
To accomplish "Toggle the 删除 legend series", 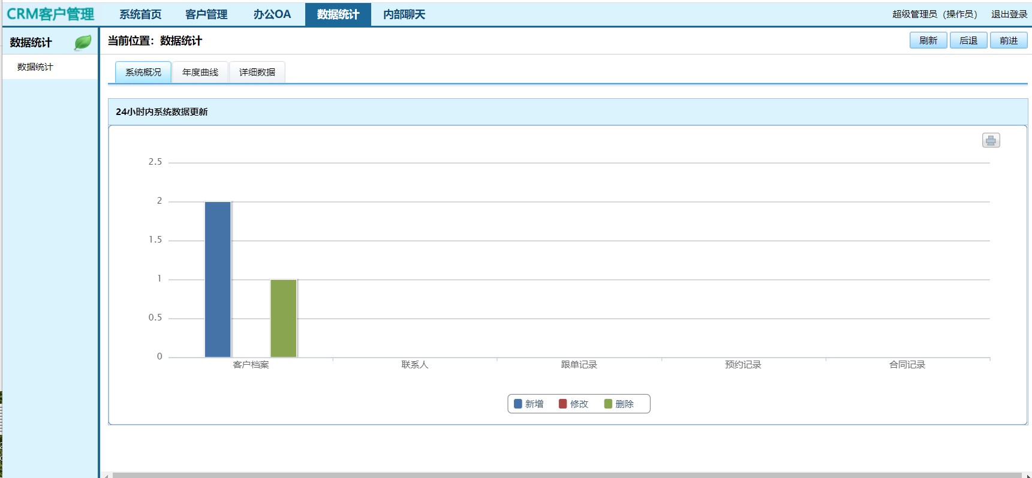I will pyautogui.click(x=619, y=404).
